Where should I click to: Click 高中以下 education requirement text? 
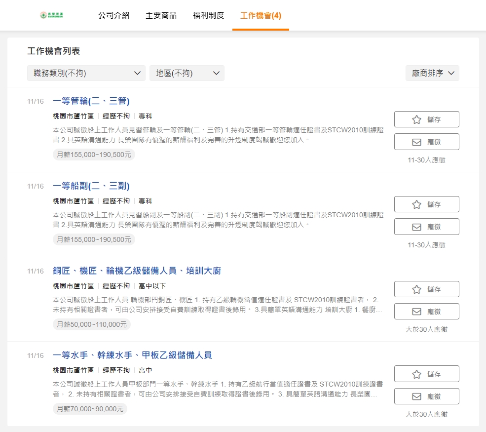click(x=152, y=286)
